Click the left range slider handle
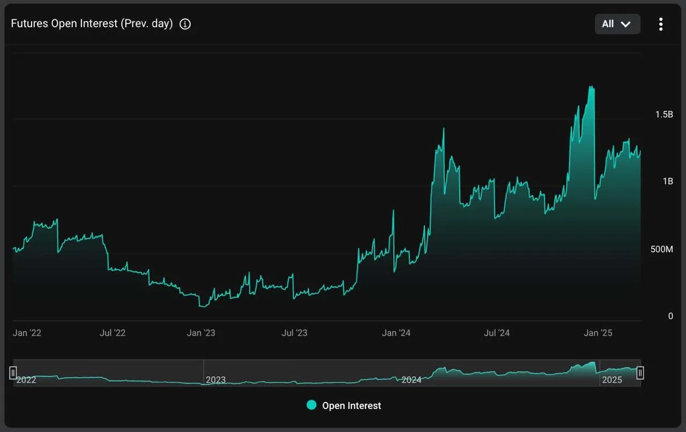 (x=13, y=373)
